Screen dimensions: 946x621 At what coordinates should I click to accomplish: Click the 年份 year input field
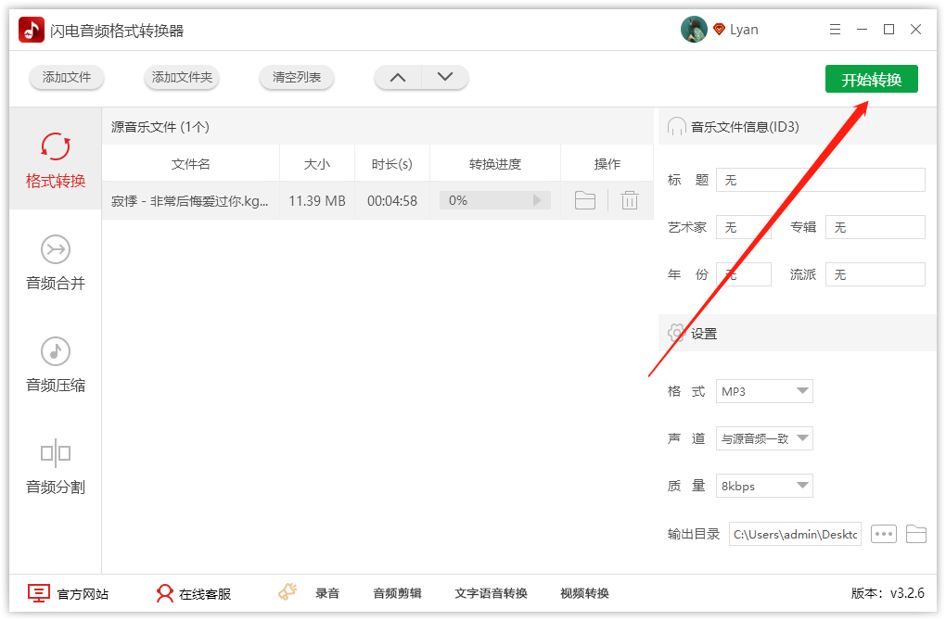click(x=743, y=275)
